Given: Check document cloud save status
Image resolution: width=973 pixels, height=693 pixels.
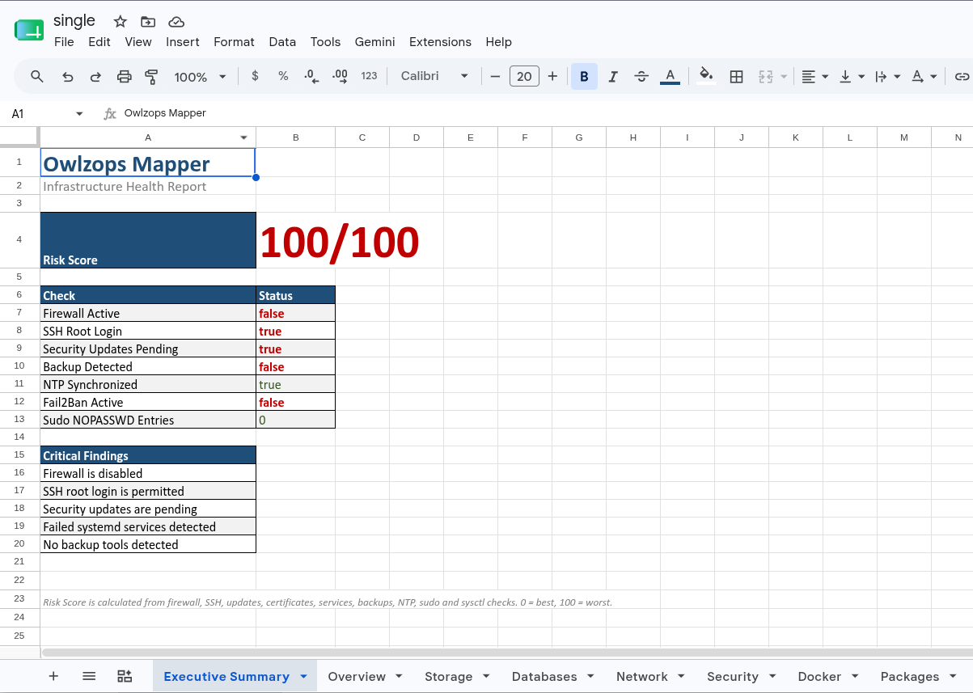Looking at the screenshot, I should tap(176, 22).
